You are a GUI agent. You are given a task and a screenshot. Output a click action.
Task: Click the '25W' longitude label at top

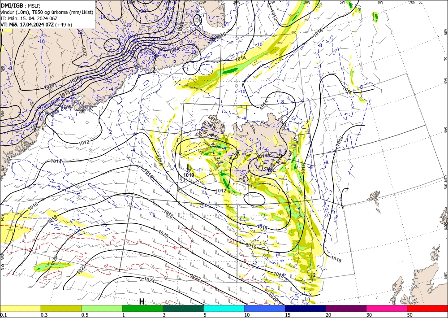pyautogui.click(x=202, y=2)
